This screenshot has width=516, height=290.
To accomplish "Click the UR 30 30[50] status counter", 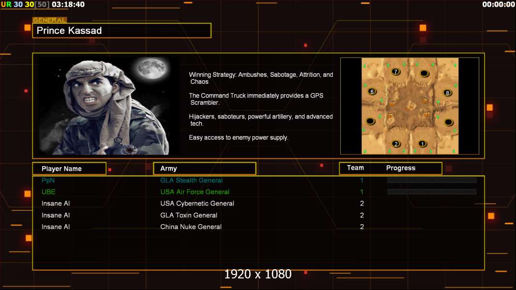I will 25,5.
